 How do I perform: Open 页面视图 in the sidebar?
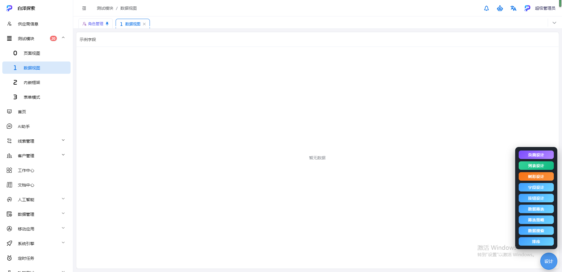[36, 53]
